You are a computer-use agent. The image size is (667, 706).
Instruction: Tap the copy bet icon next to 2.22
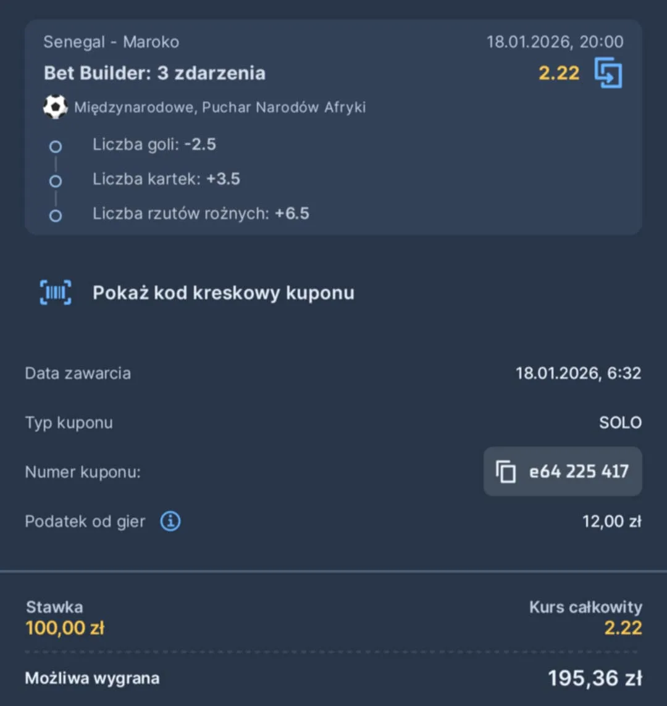[608, 73]
